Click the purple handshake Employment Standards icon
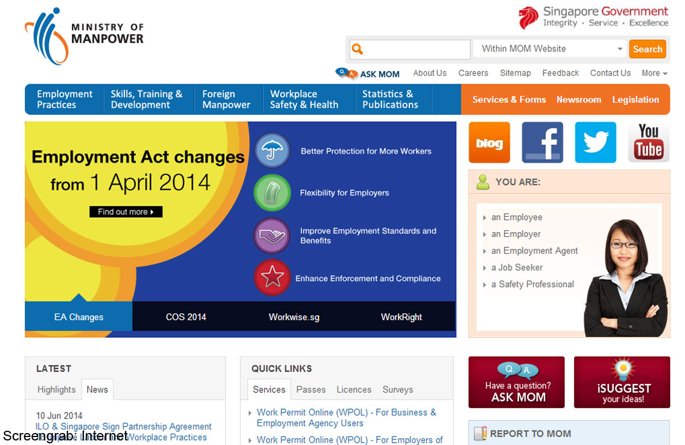685x445 pixels. [272, 235]
